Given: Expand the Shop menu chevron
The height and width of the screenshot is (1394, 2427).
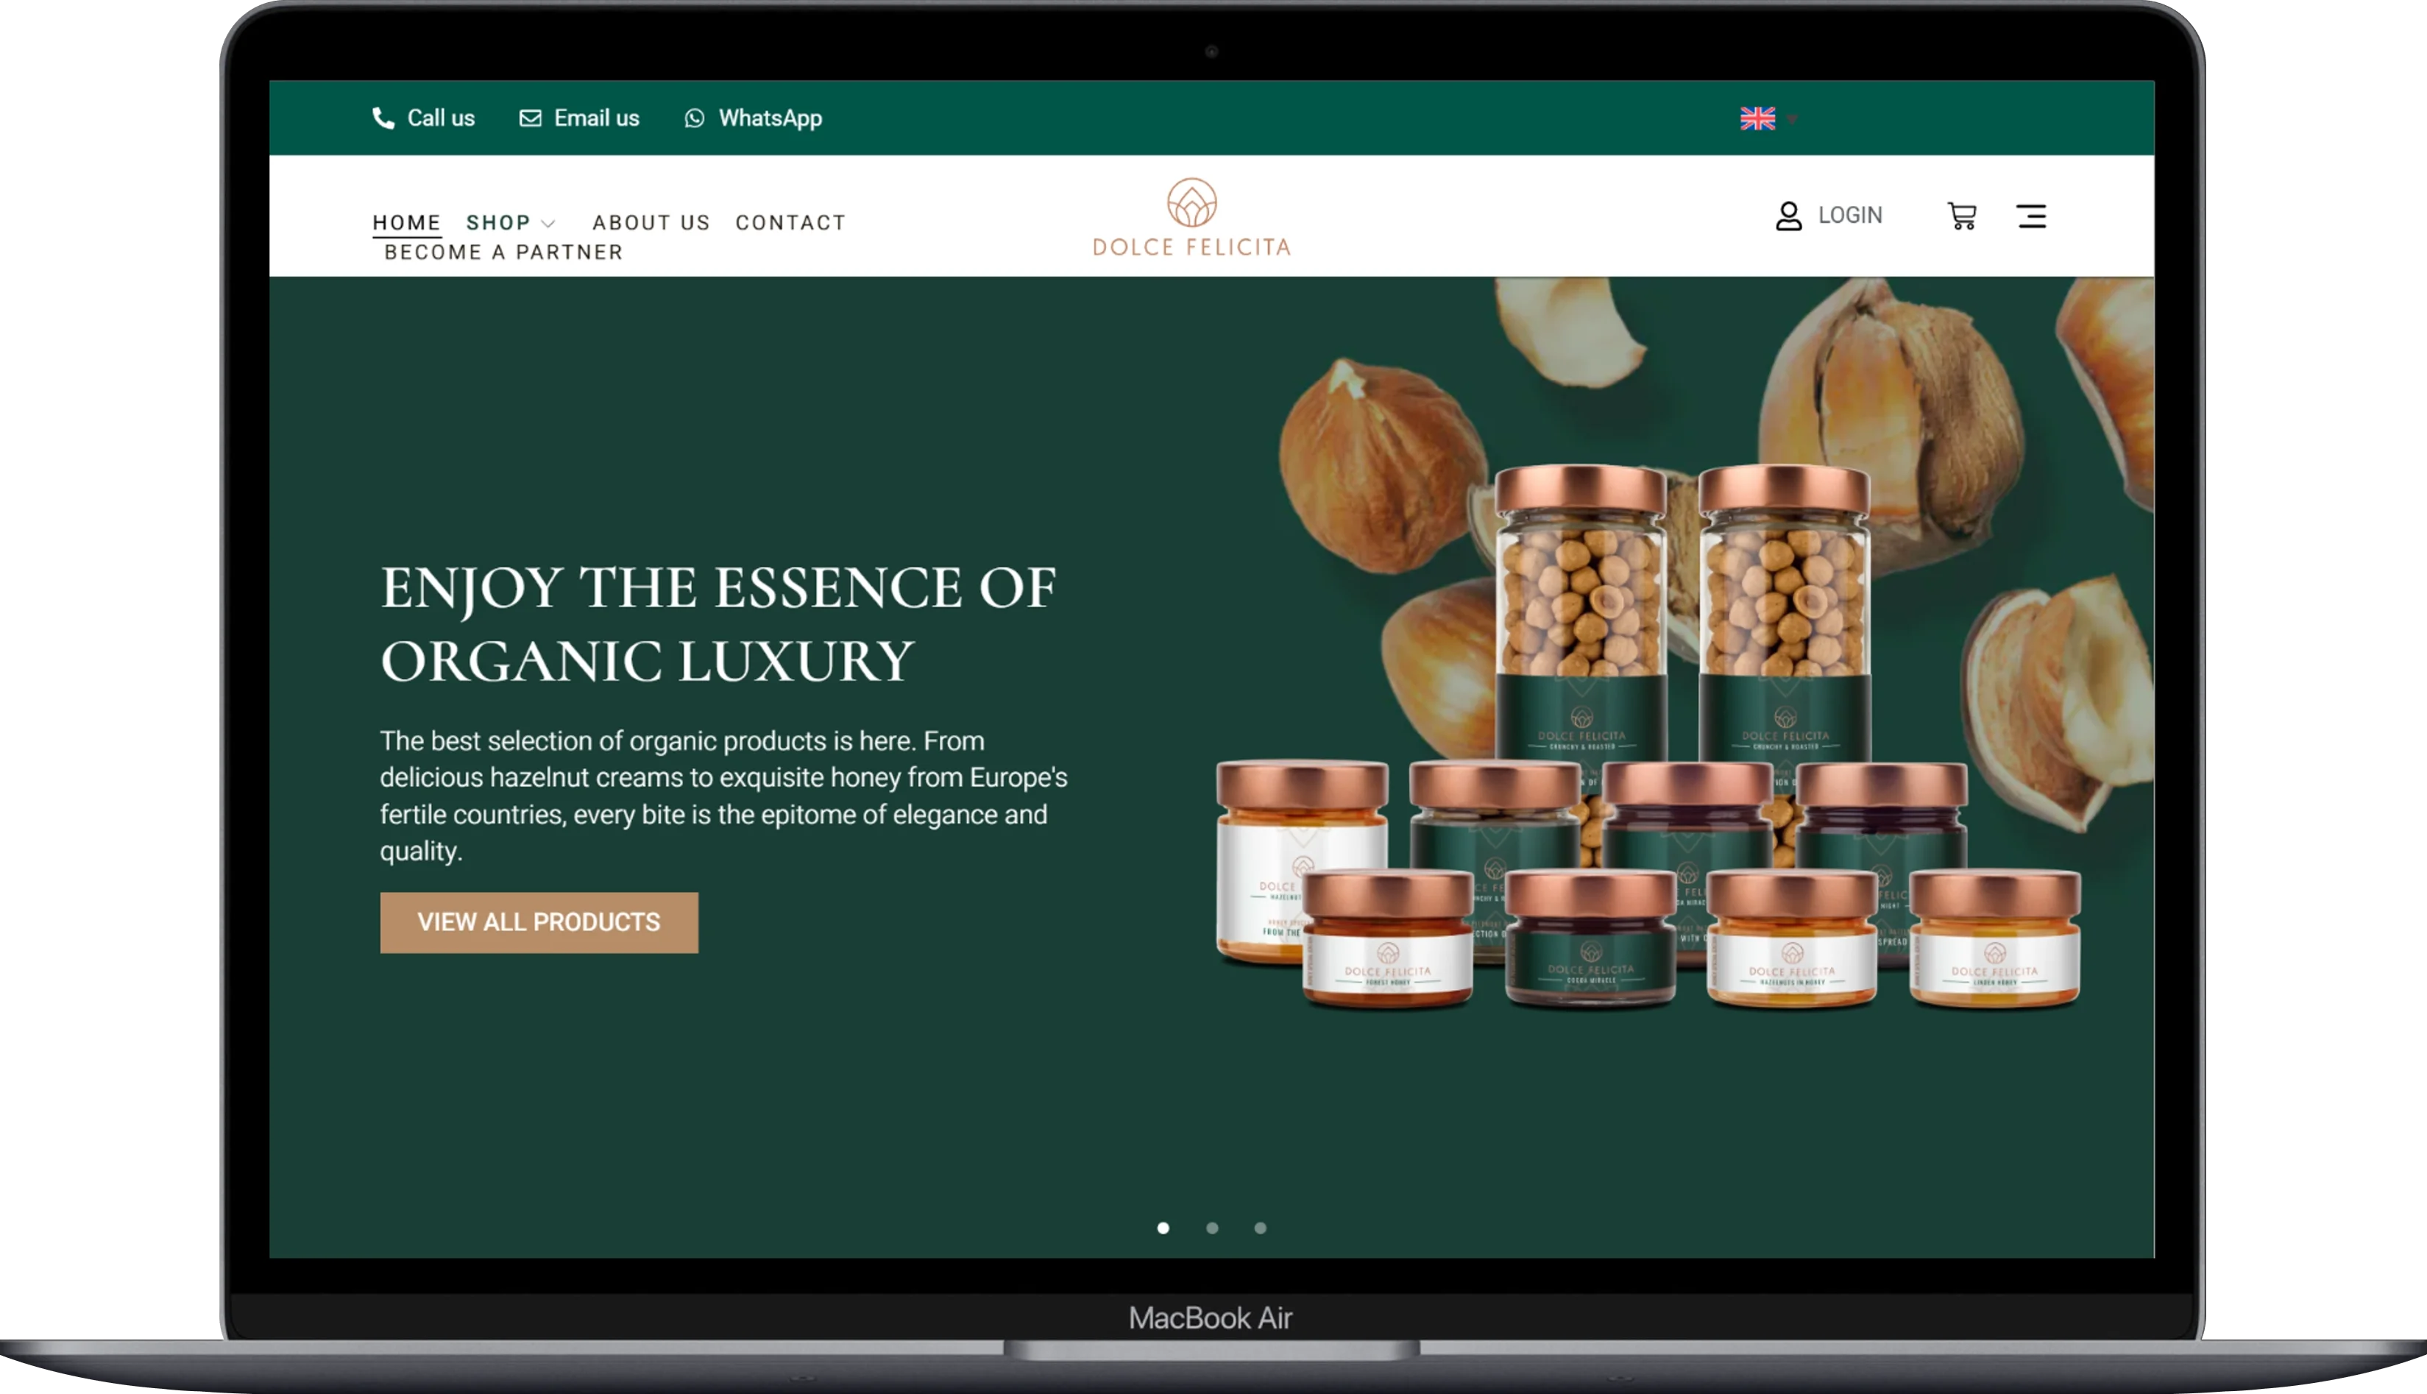Looking at the screenshot, I should pyautogui.click(x=548, y=224).
